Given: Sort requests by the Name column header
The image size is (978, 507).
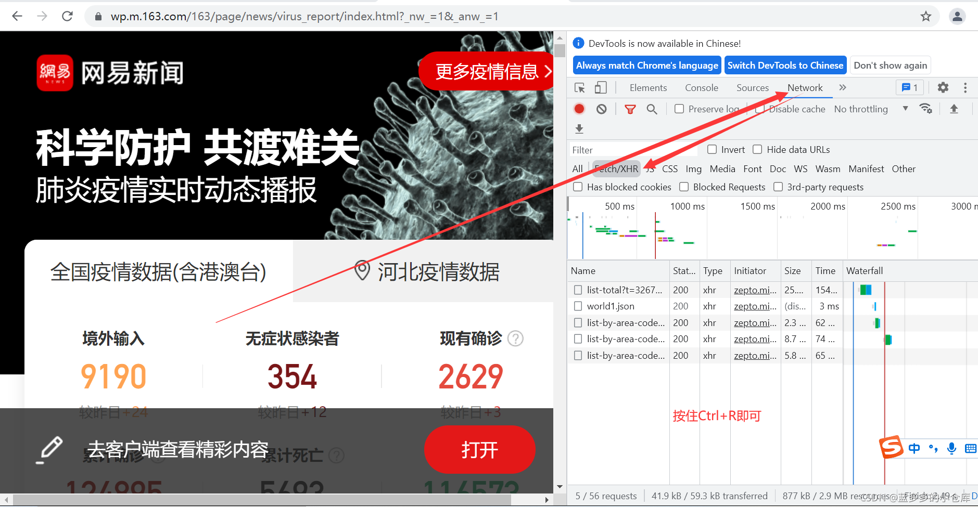Looking at the screenshot, I should 618,271.
